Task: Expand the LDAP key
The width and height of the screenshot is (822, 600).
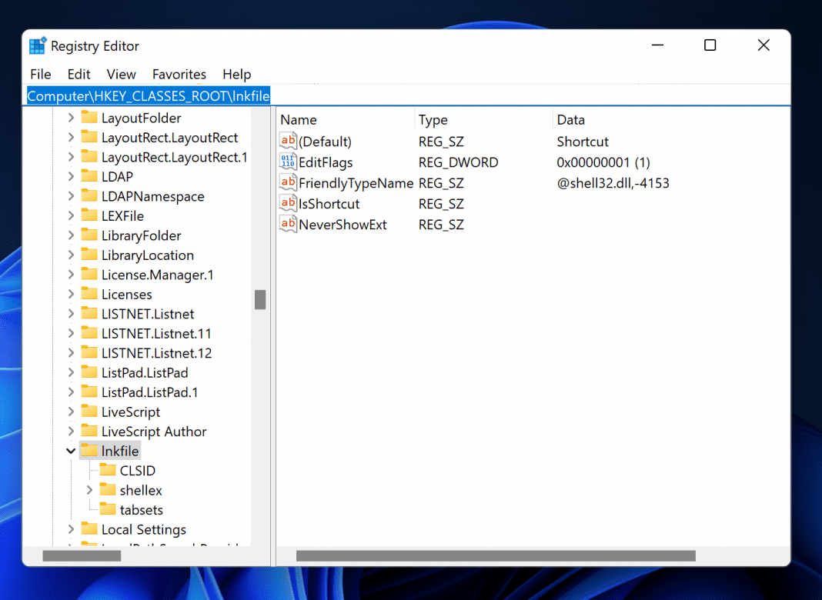Action: tap(70, 176)
